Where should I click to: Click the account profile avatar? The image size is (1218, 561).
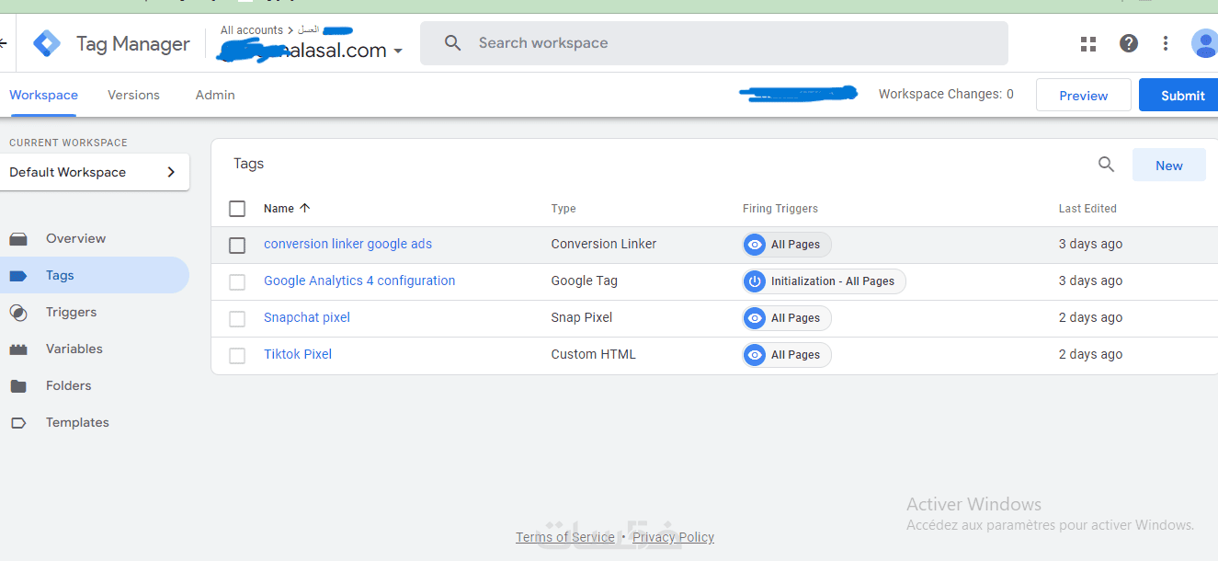[x=1204, y=43]
